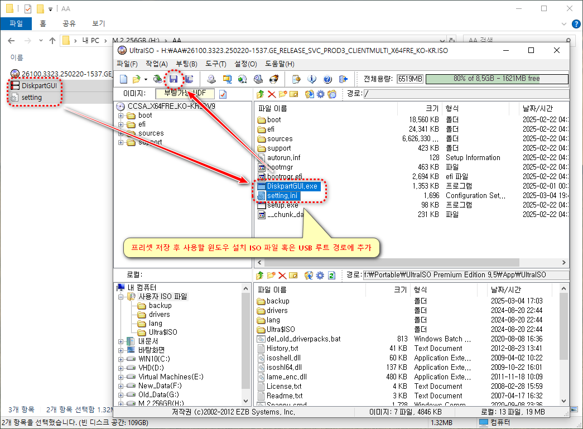Click Explorer's up-directory arrow
583x429 pixels.
[x=52, y=41]
